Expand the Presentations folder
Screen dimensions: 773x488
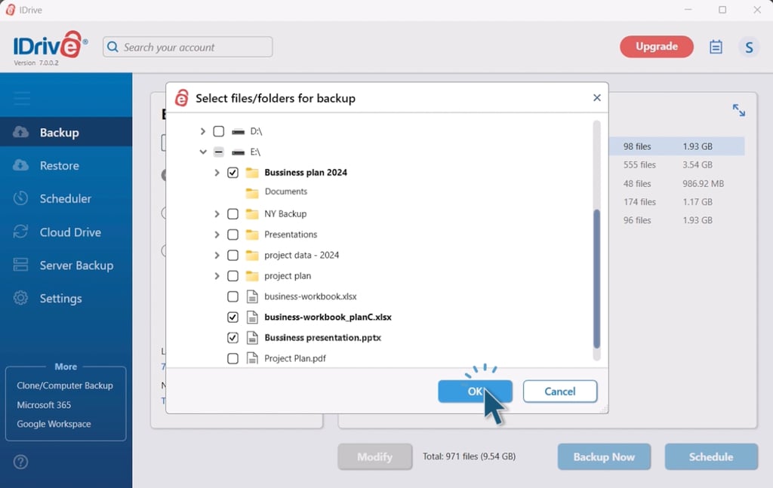pyautogui.click(x=216, y=234)
